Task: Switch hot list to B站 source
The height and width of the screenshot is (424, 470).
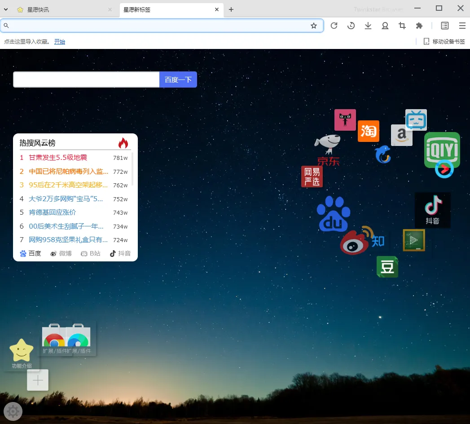Action: [x=91, y=253]
